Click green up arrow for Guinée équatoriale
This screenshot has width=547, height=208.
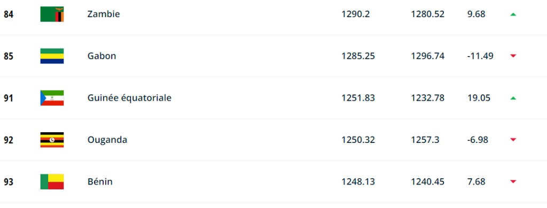click(x=513, y=98)
